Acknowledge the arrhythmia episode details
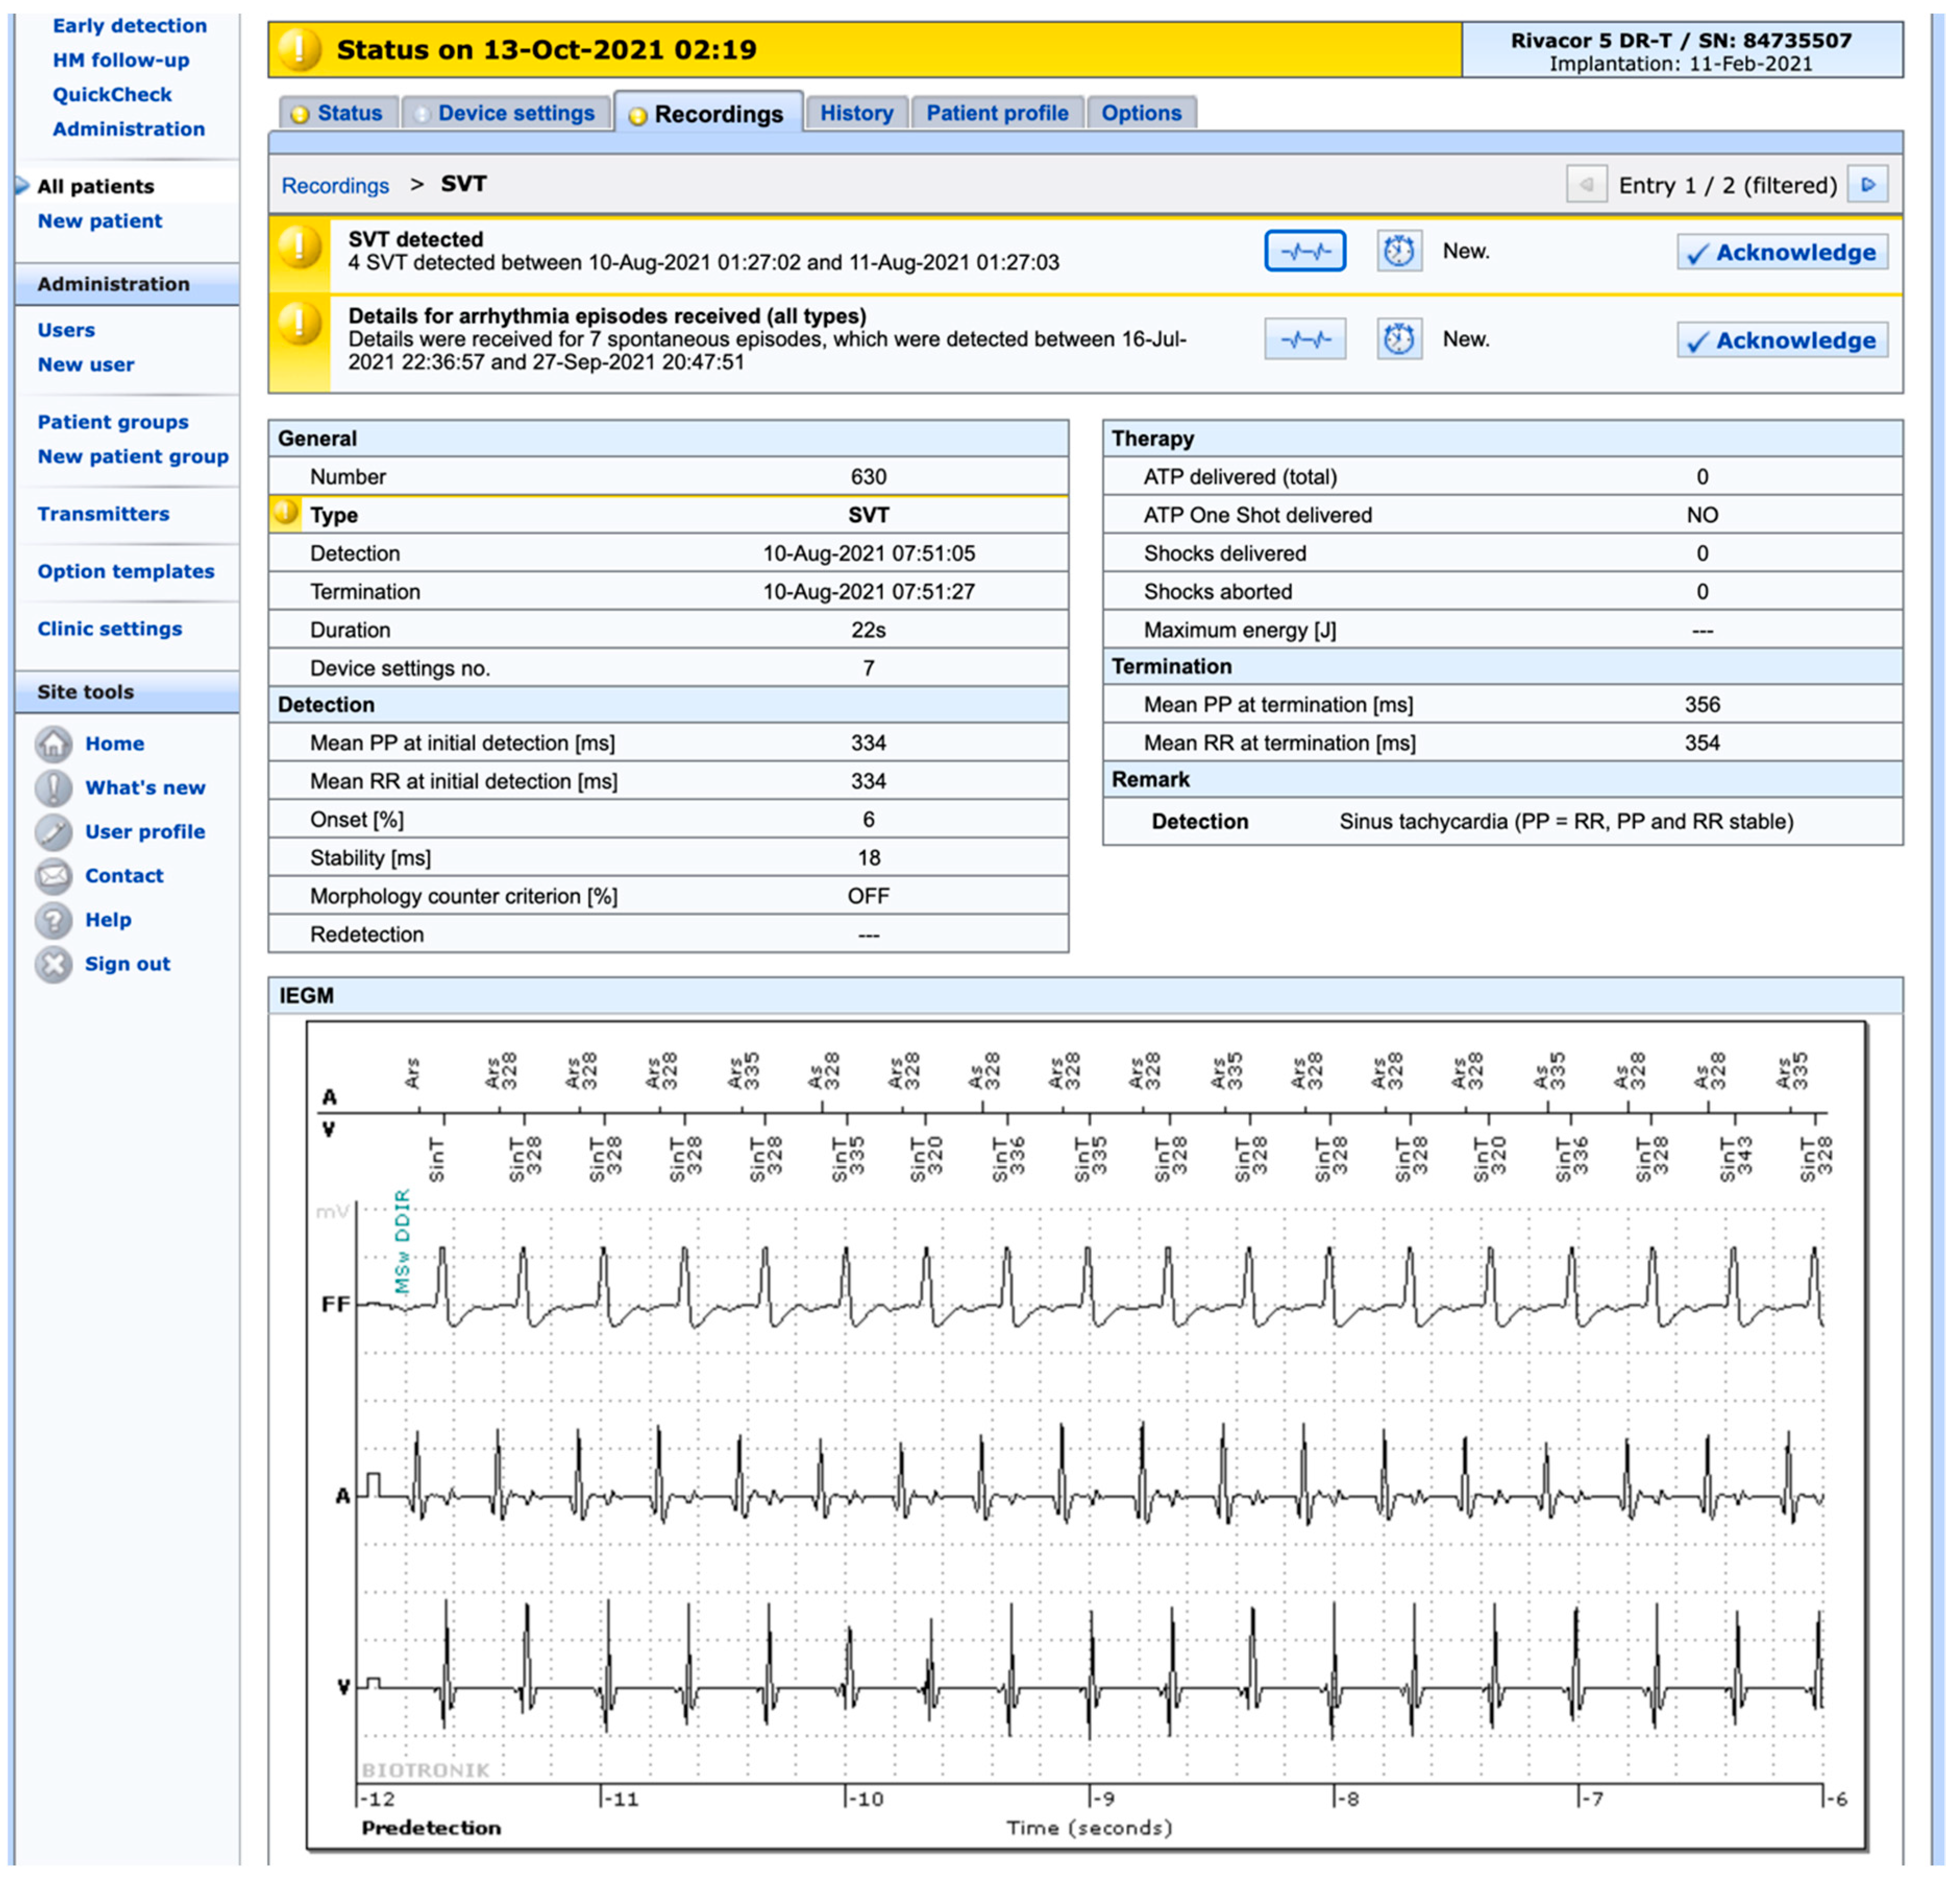1960x1884 pixels. [1782, 340]
